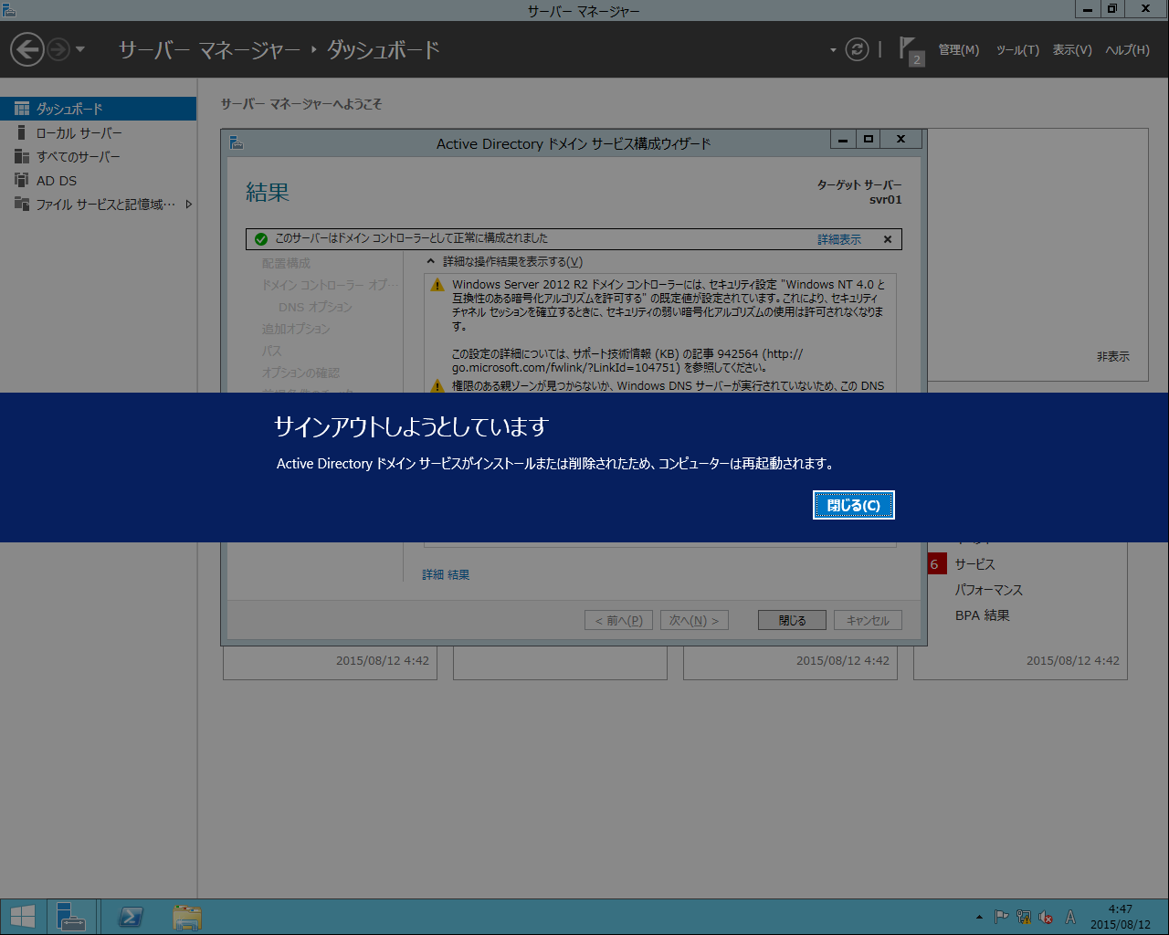The height and width of the screenshot is (935, 1169).
Task: Open the Windows Start button
Action: pyautogui.click(x=22, y=917)
